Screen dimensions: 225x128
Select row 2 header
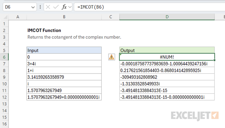4,30
